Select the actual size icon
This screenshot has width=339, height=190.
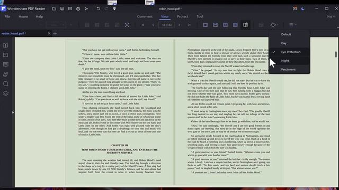pyautogui.click(x=87, y=25)
